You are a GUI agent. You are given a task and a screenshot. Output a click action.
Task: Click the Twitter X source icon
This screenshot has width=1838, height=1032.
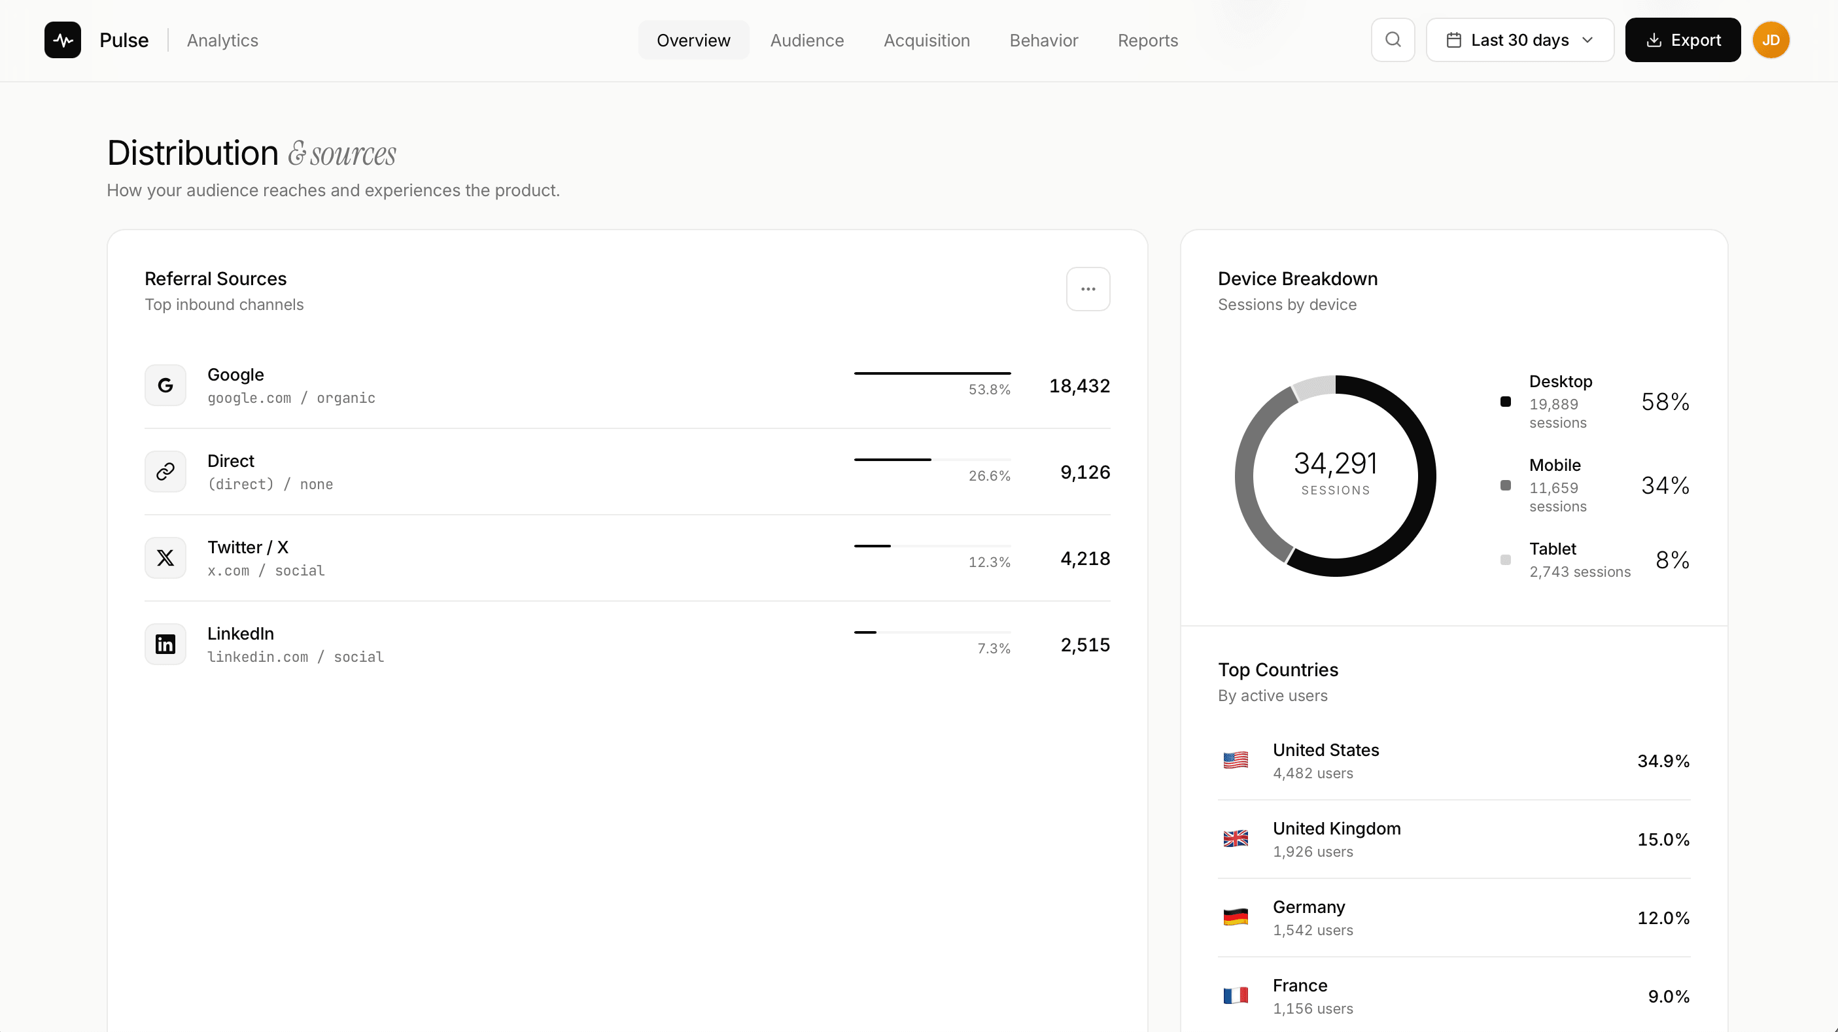click(x=165, y=558)
